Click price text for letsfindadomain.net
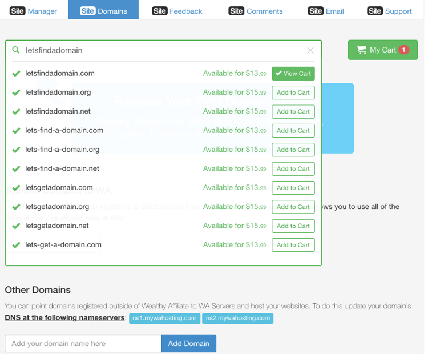Image resolution: width=428 pixels, height=354 pixels. [x=235, y=111]
